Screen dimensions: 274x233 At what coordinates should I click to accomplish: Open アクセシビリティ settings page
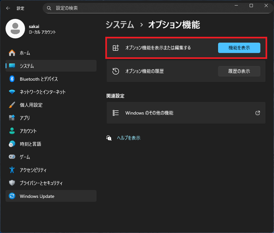[x=51, y=170]
